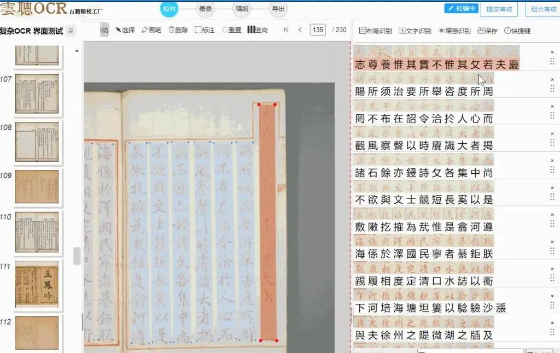Select text line 賜所须治要所舉咨度所周
560x353 pixels.
(424, 92)
